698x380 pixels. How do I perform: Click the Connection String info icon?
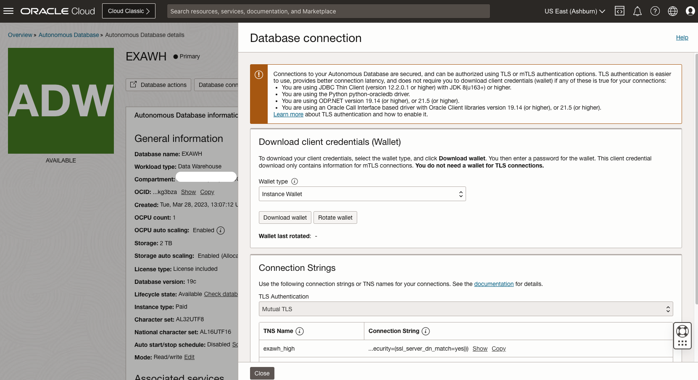coord(426,331)
